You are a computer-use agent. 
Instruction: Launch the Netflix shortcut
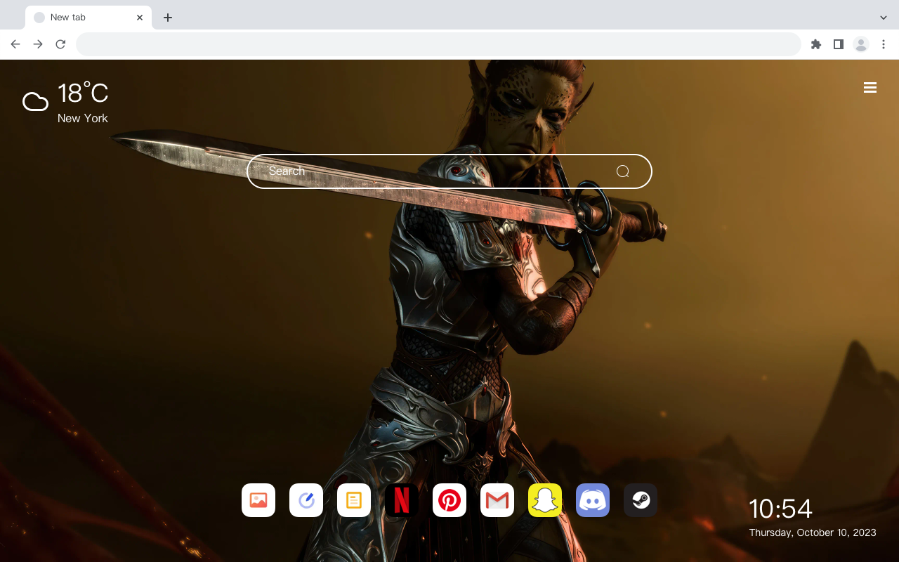pos(402,500)
